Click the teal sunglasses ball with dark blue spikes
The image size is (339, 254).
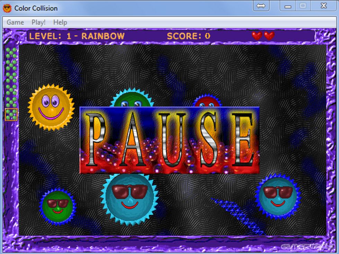(278, 196)
